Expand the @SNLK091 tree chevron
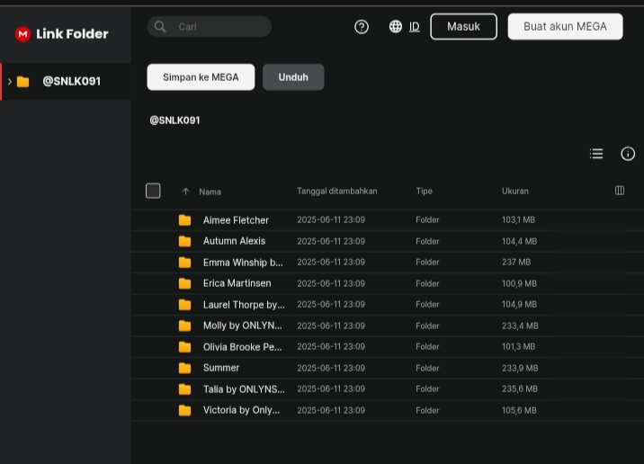This screenshot has width=644, height=464. [10, 82]
